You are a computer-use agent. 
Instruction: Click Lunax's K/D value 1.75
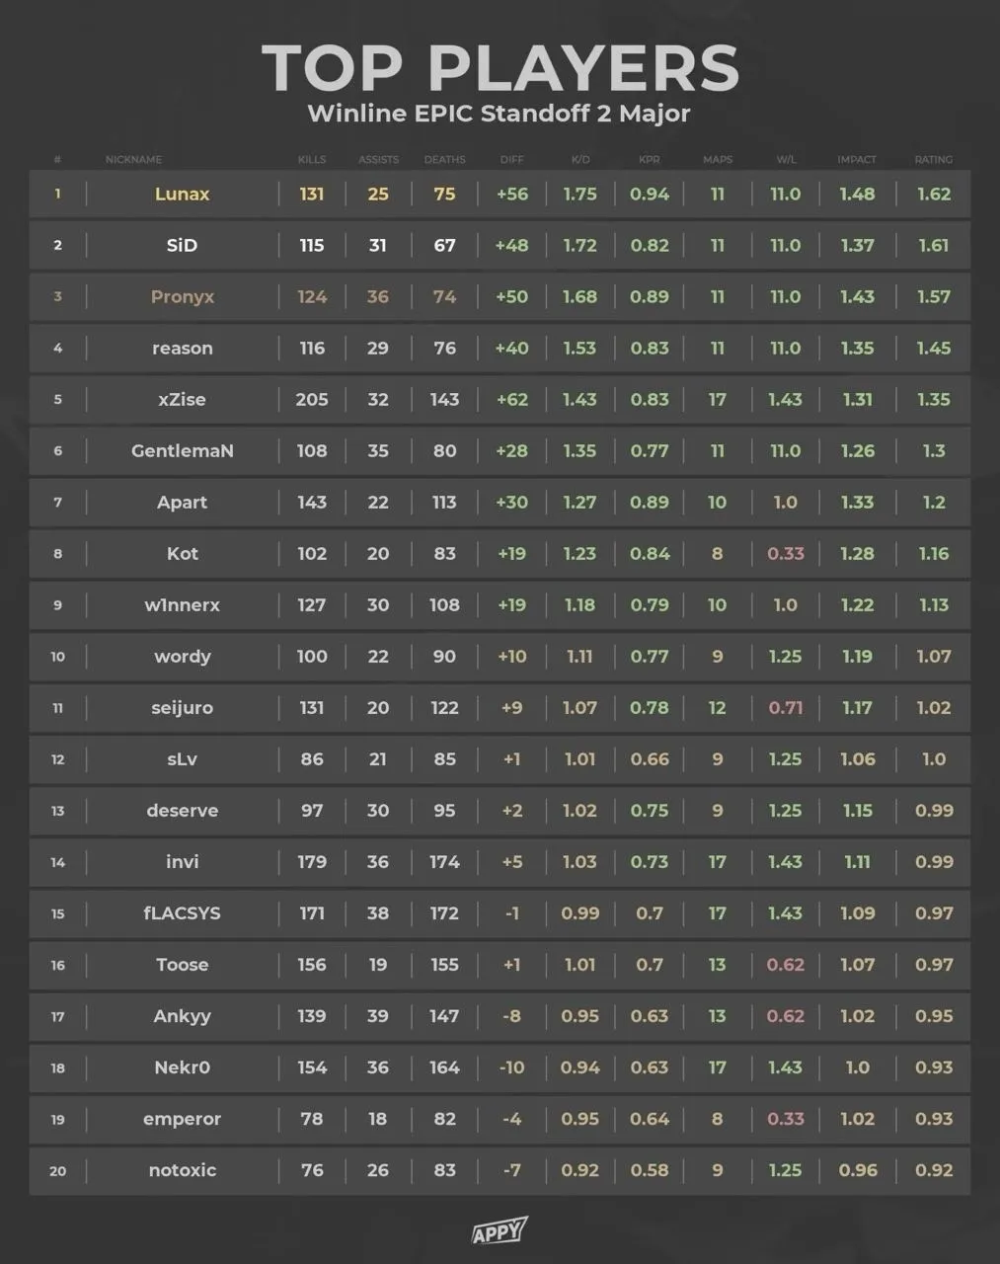point(580,195)
